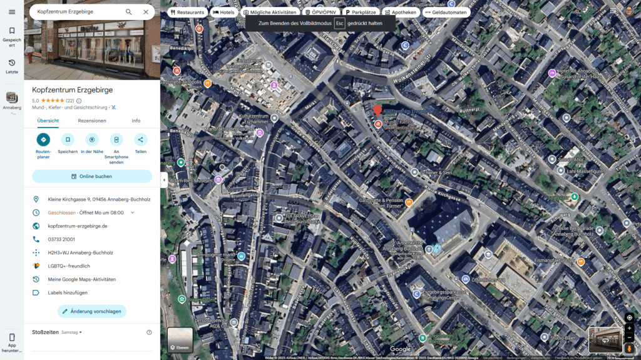Zoom in with the plus button
Viewport: 641px width, 360px height.
pyautogui.click(x=629, y=327)
